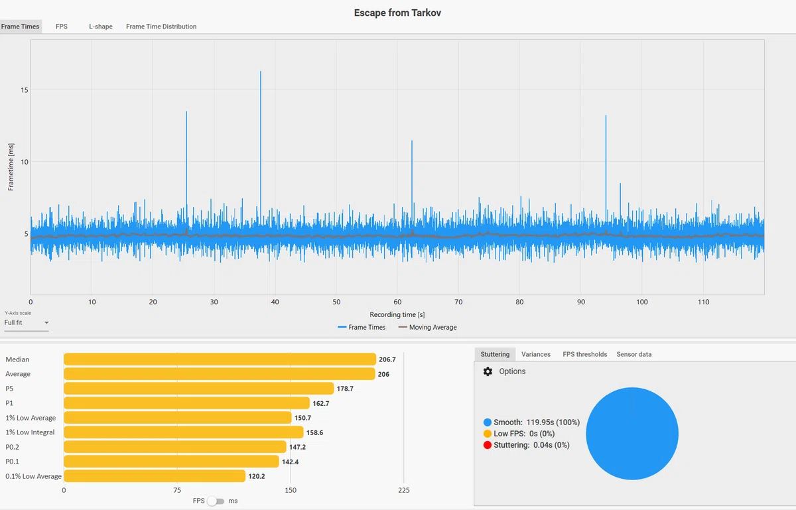
Task: Click the P5 bar showing 178.7
Action: click(x=198, y=389)
